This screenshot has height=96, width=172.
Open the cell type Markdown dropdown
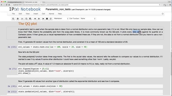[61, 19]
